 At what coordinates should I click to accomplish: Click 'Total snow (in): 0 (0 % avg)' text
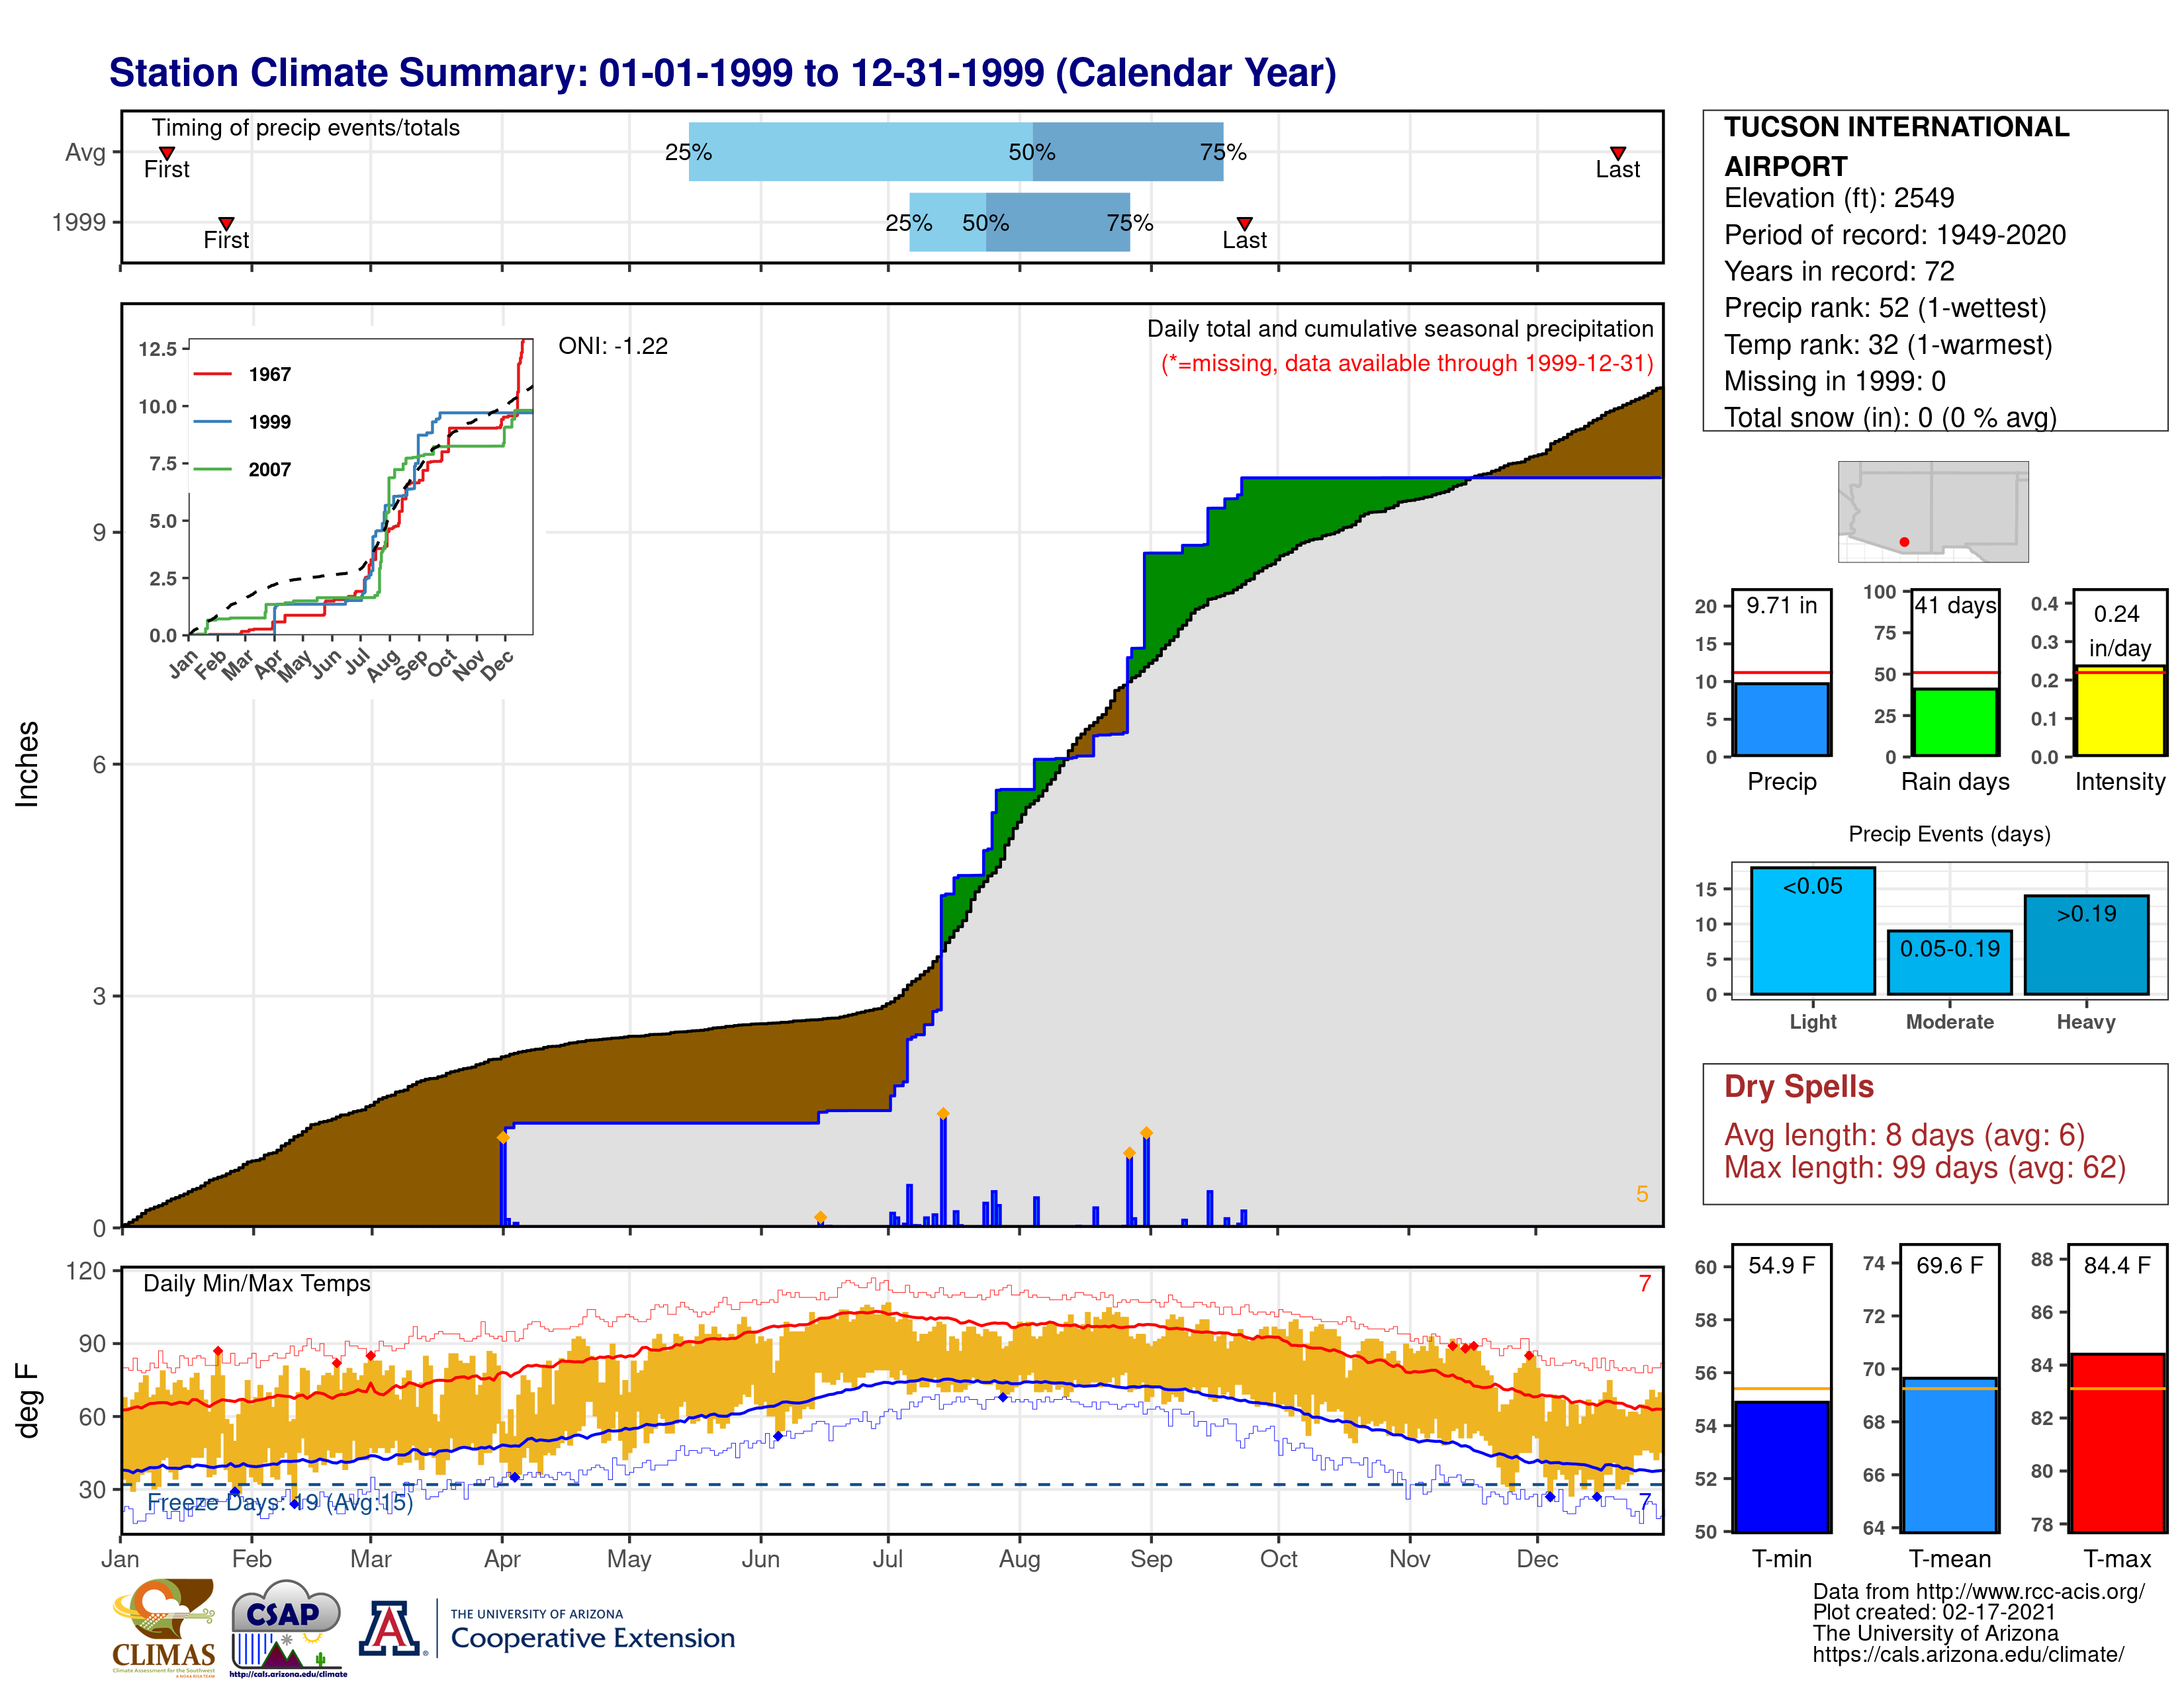[x=1890, y=417]
